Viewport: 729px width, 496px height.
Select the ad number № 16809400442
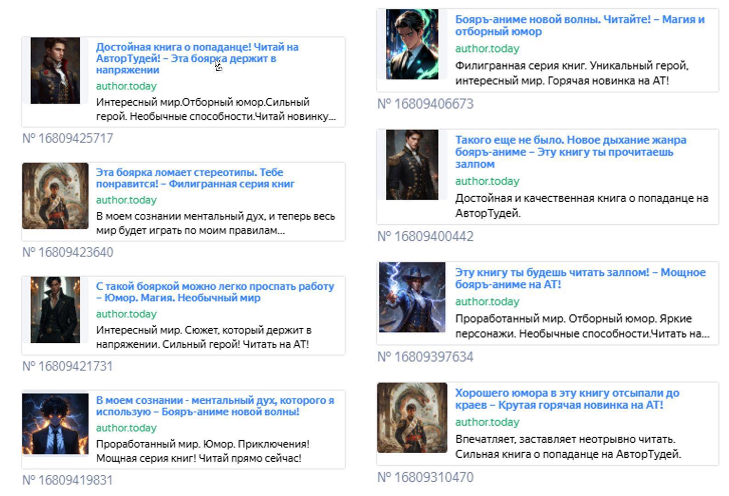click(425, 236)
